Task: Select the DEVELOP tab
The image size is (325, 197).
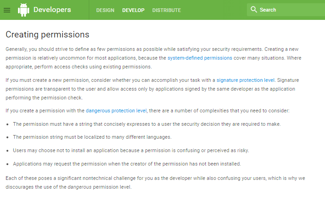Action: (x=133, y=10)
